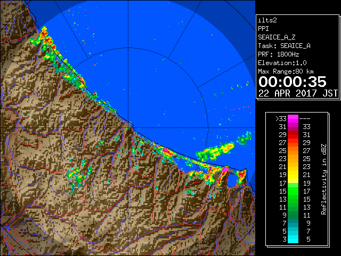The image size is (341, 256).
Task: Click the 'PPI' scan type text
Action: click(x=263, y=29)
